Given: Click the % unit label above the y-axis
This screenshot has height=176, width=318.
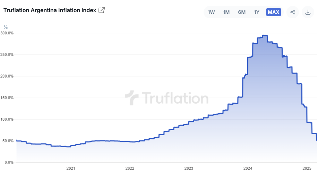Looking at the screenshot, I should (x=6, y=27).
